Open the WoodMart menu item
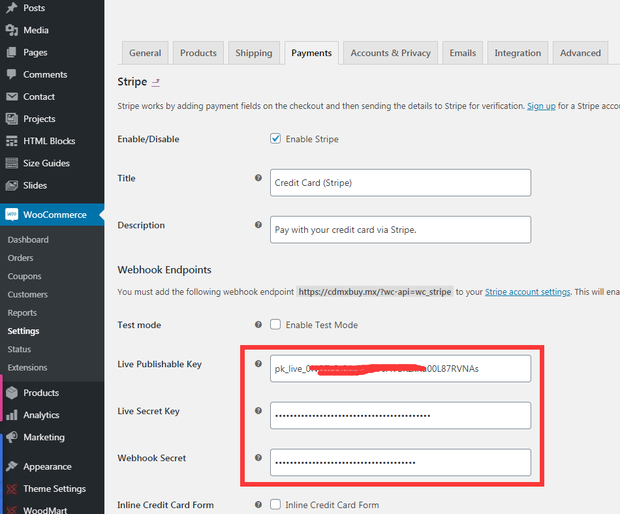Screen dimensions: 620x514 point(45,509)
